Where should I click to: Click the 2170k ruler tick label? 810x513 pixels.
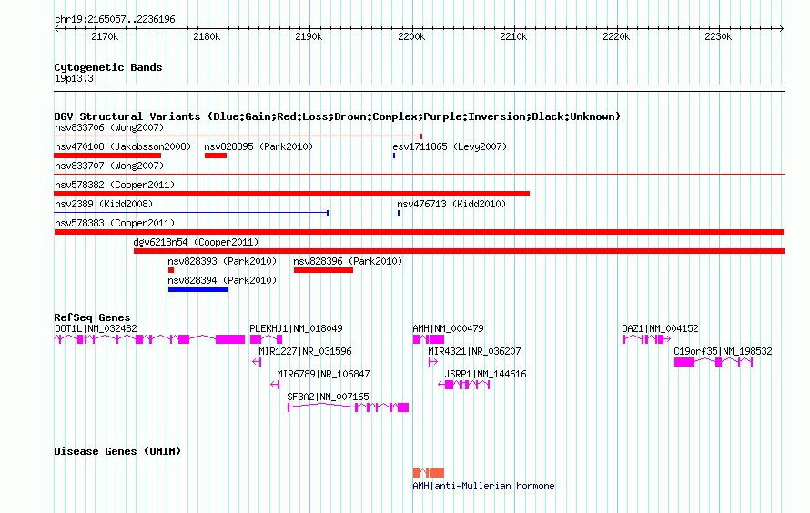click(105, 36)
